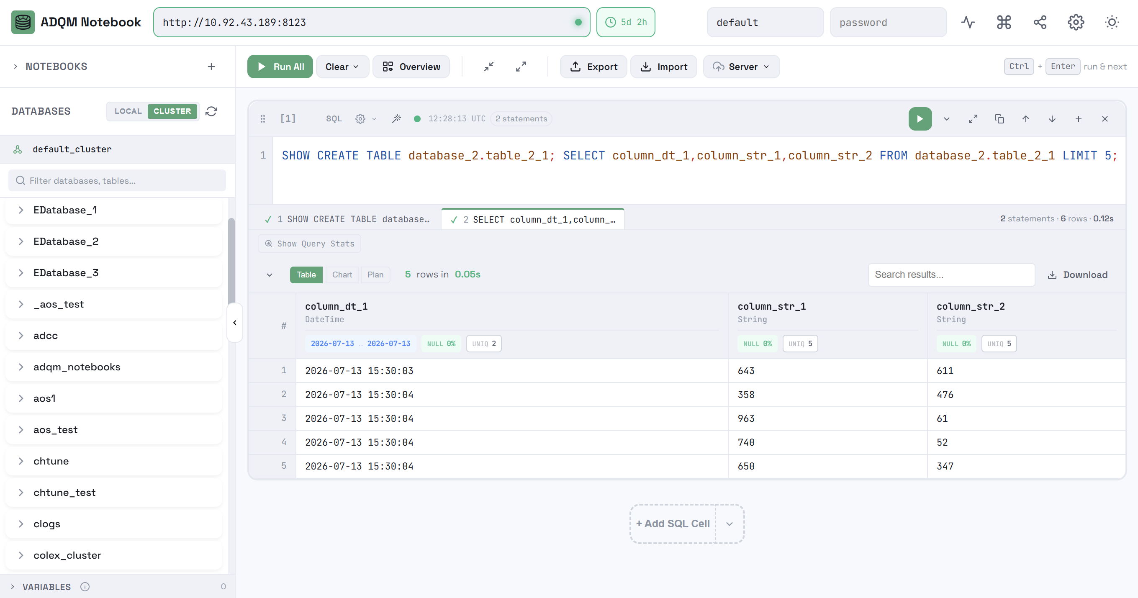Expand the VARIABLES panel
This screenshot has width=1138, height=598.
[13, 587]
